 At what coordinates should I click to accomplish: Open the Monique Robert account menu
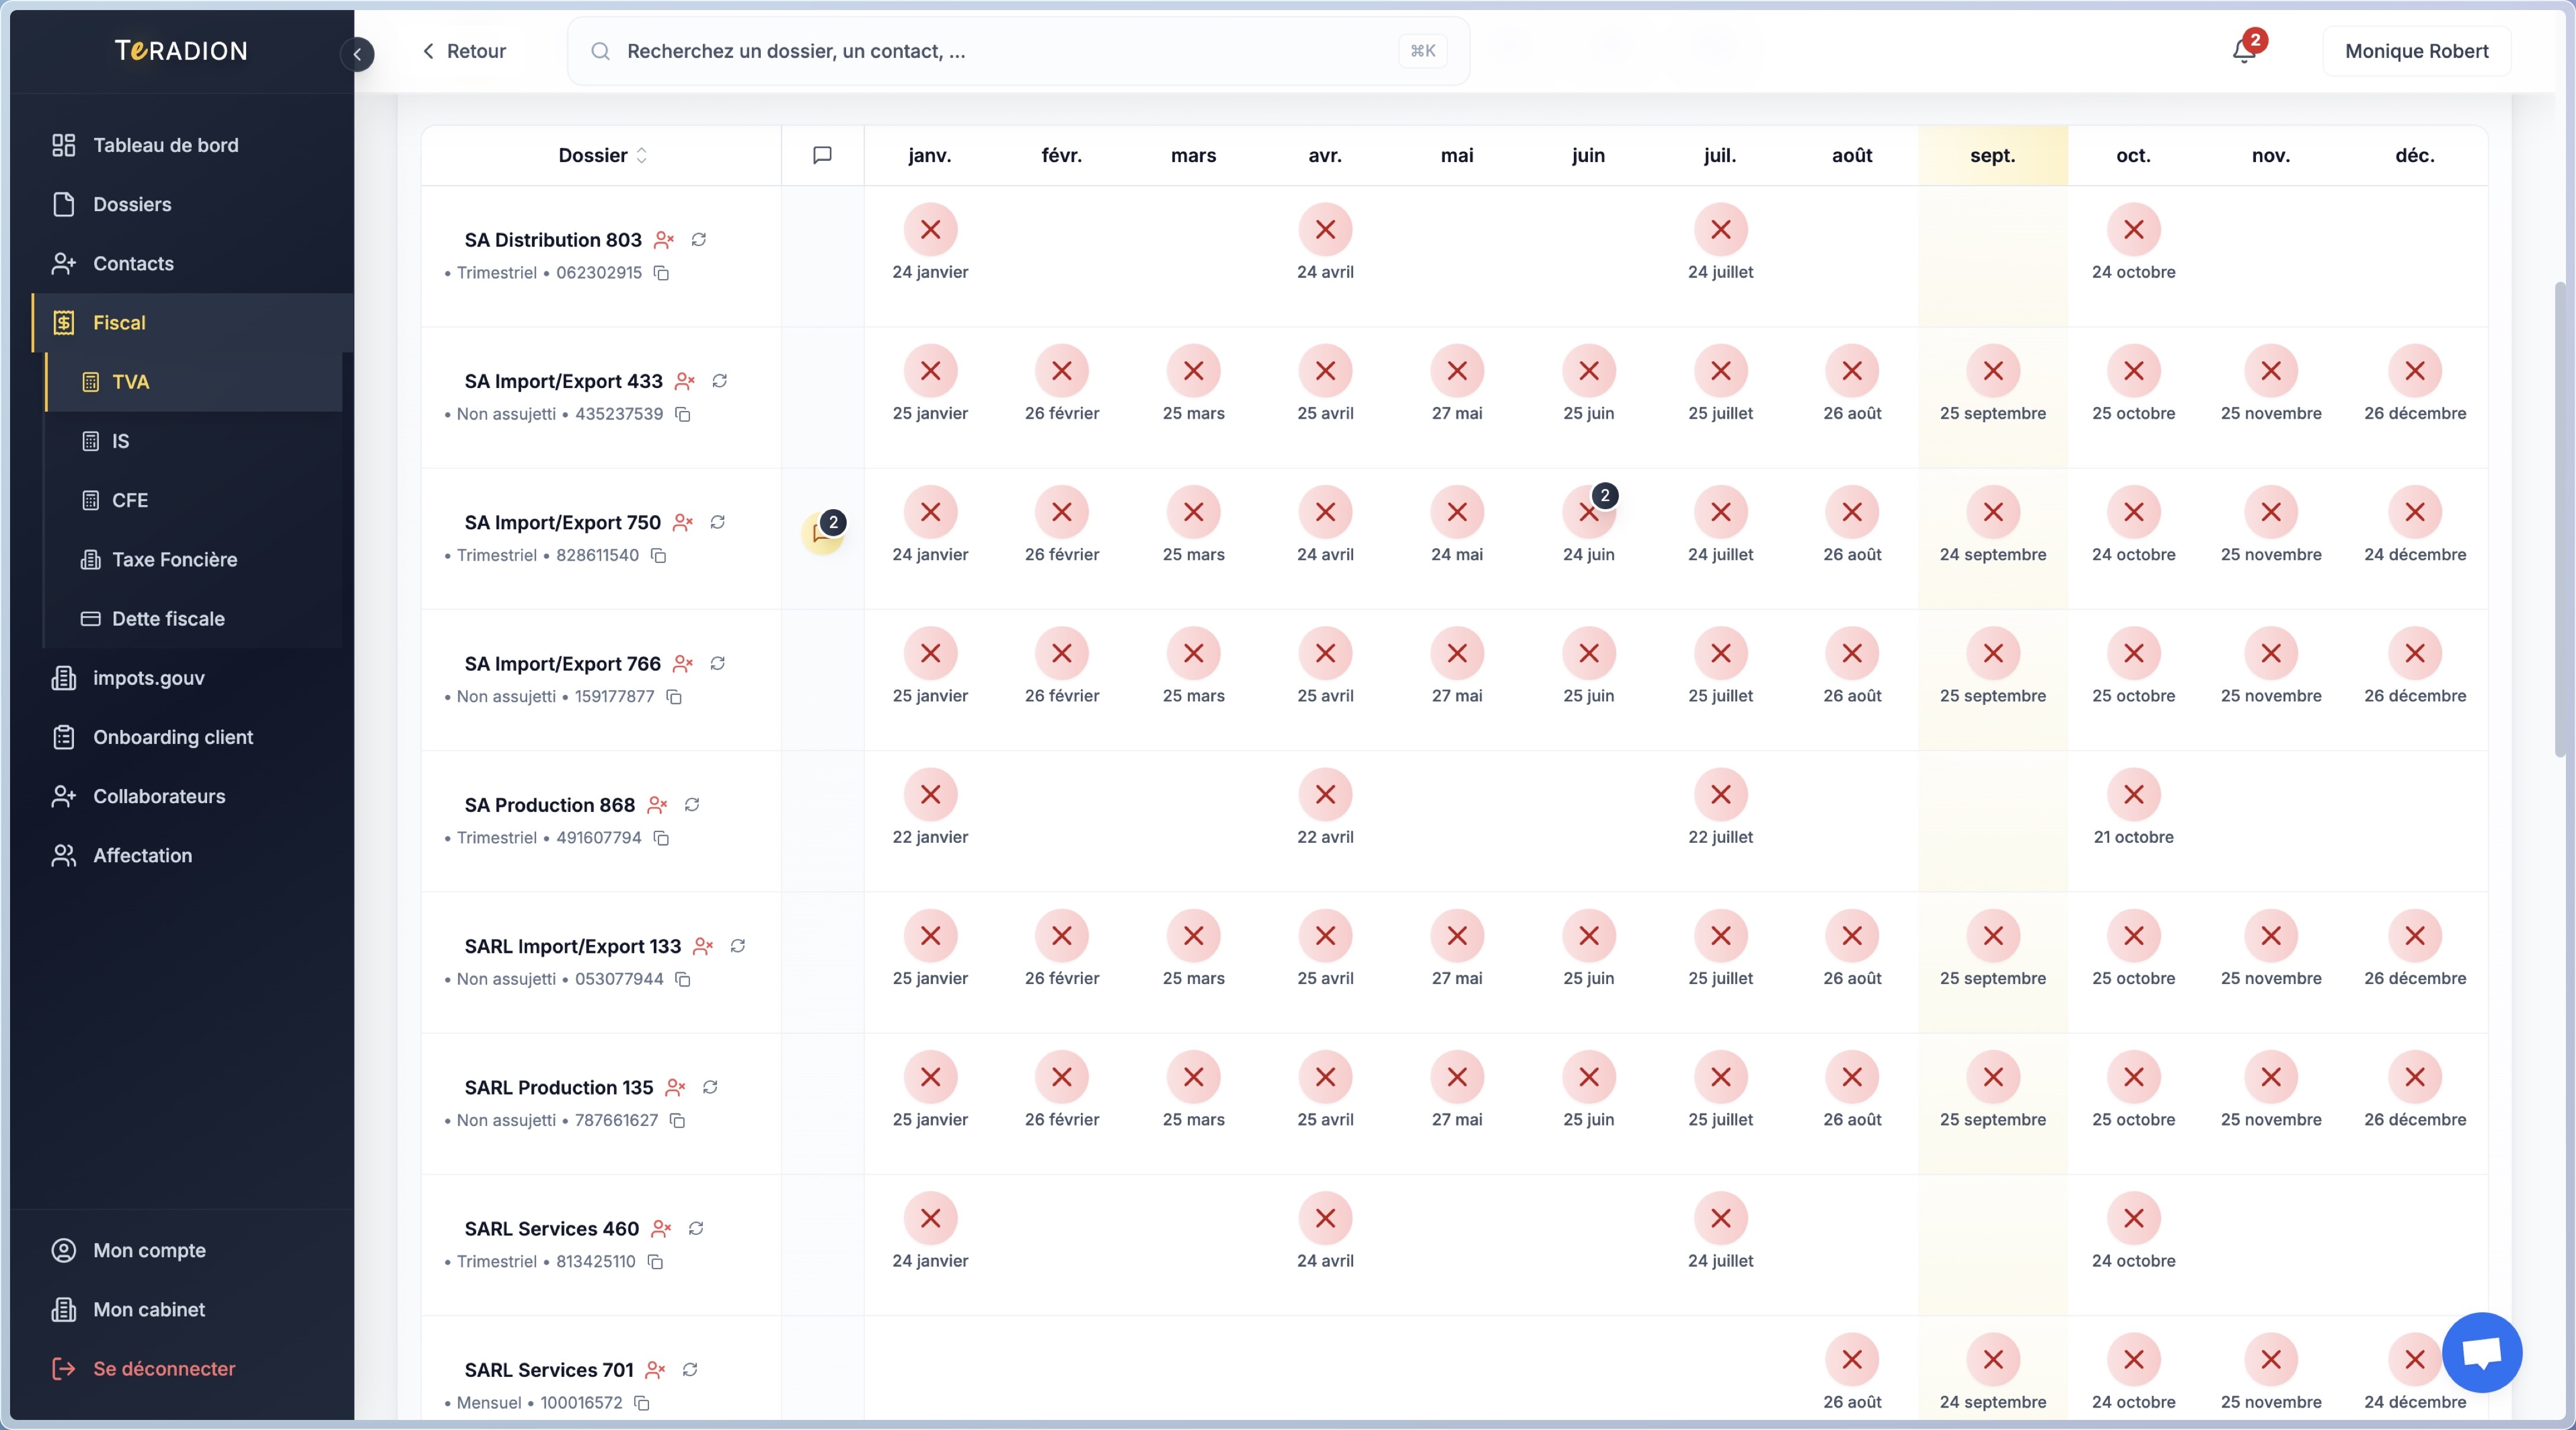[2416, 50]
